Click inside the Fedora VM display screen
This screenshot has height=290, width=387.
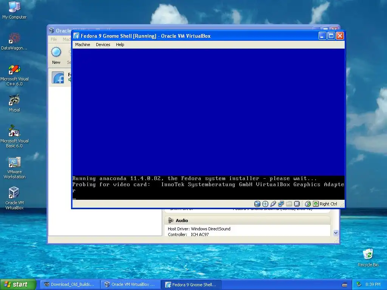[208, 124]
